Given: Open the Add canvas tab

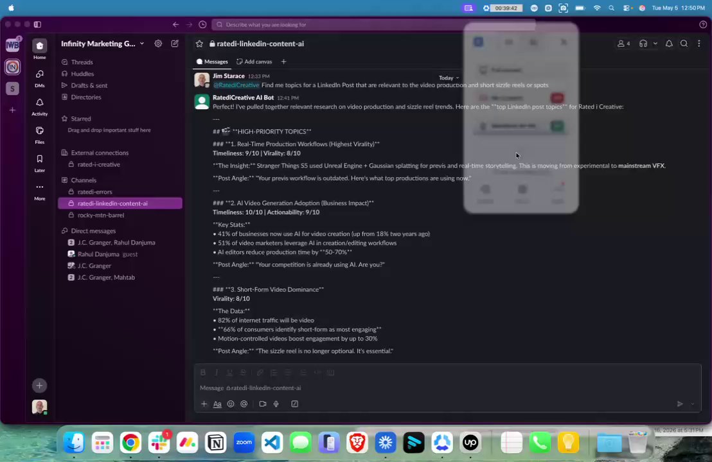Looking at the screenshot, I should (x=254, y=62).
